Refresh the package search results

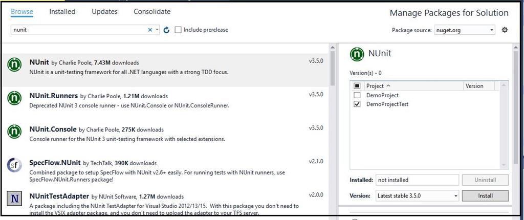166,30
